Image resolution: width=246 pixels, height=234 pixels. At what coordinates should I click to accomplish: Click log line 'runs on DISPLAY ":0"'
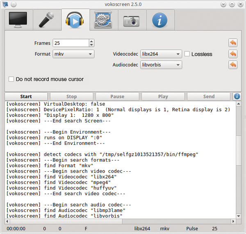(x=54, y=138)
